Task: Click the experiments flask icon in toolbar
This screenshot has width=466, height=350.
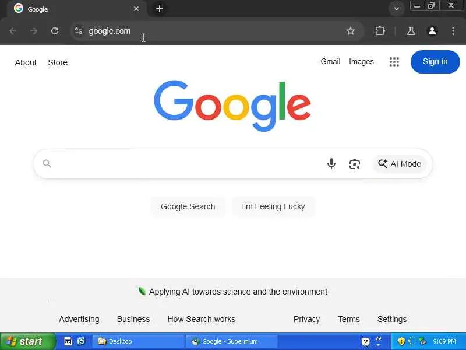Action: point(411,31)
